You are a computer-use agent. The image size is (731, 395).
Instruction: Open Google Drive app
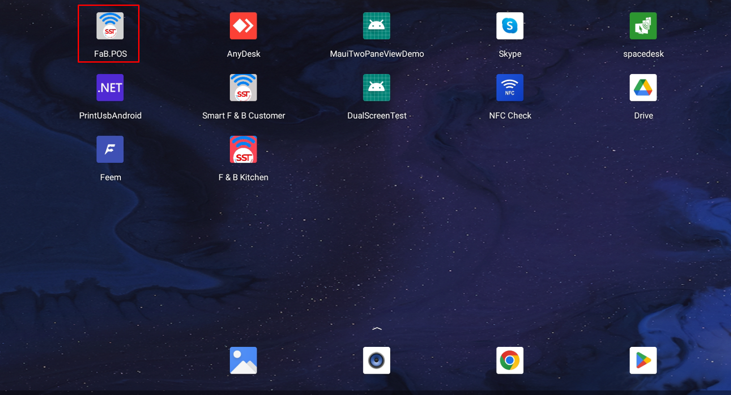click(643, 88)
